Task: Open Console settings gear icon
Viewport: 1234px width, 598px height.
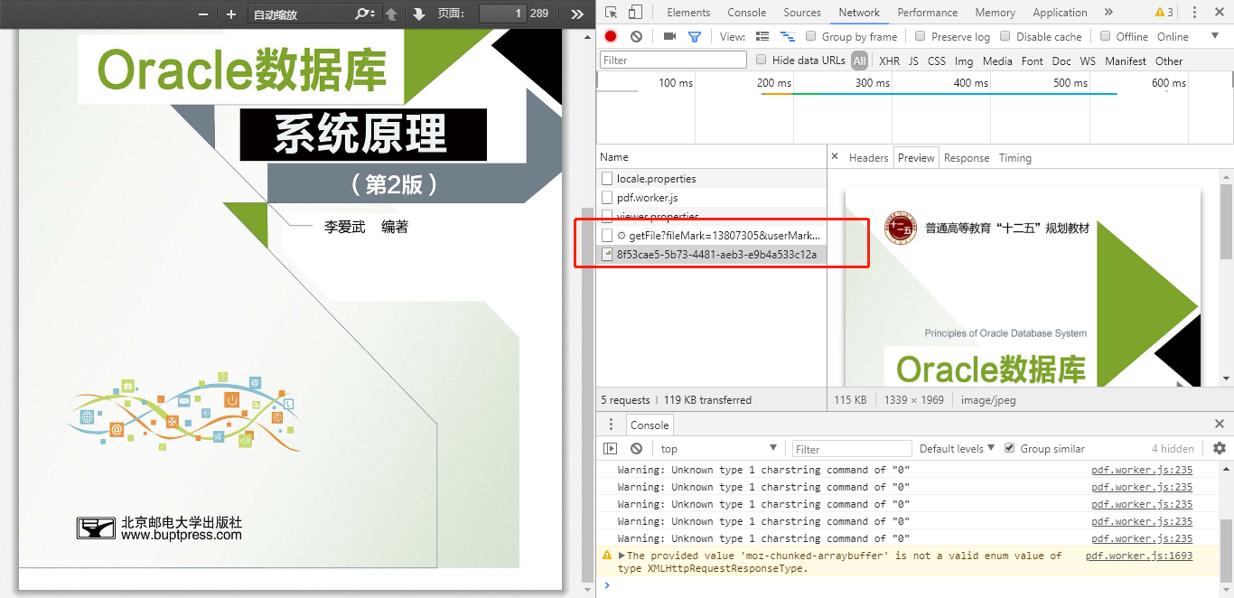Action: click(1219, 448)
